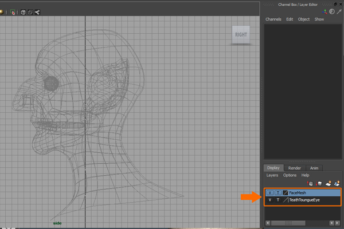
Task: Click the X-ray active components overlapping squares icon
Action: coord(30,12)
